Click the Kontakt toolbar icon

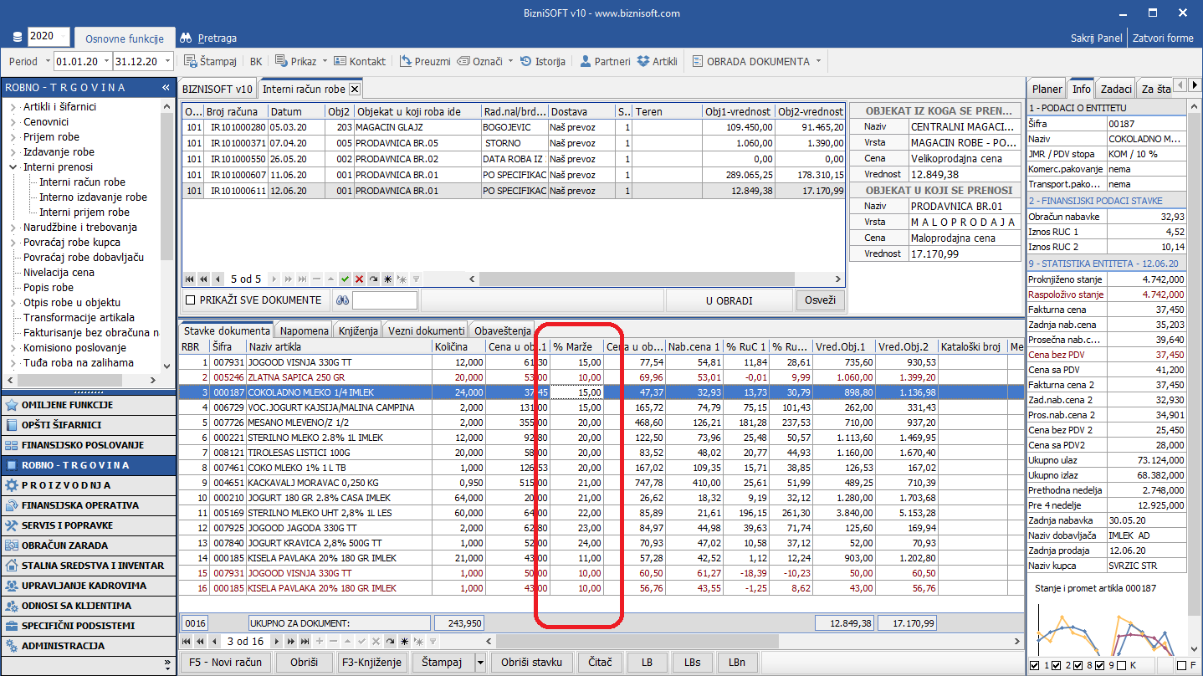point(340,61)
